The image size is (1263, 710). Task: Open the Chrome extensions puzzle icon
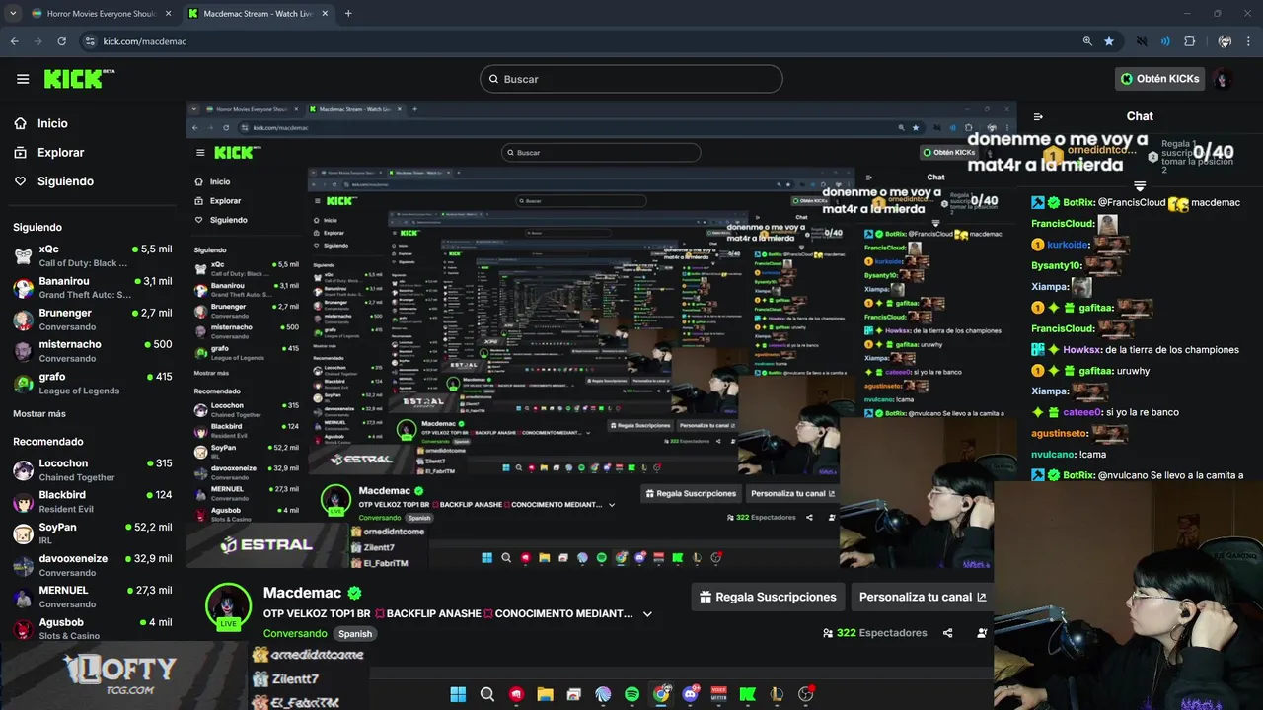click(1189, 41)
